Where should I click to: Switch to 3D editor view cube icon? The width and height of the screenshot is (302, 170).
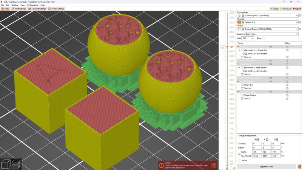[x=5, y=164]
